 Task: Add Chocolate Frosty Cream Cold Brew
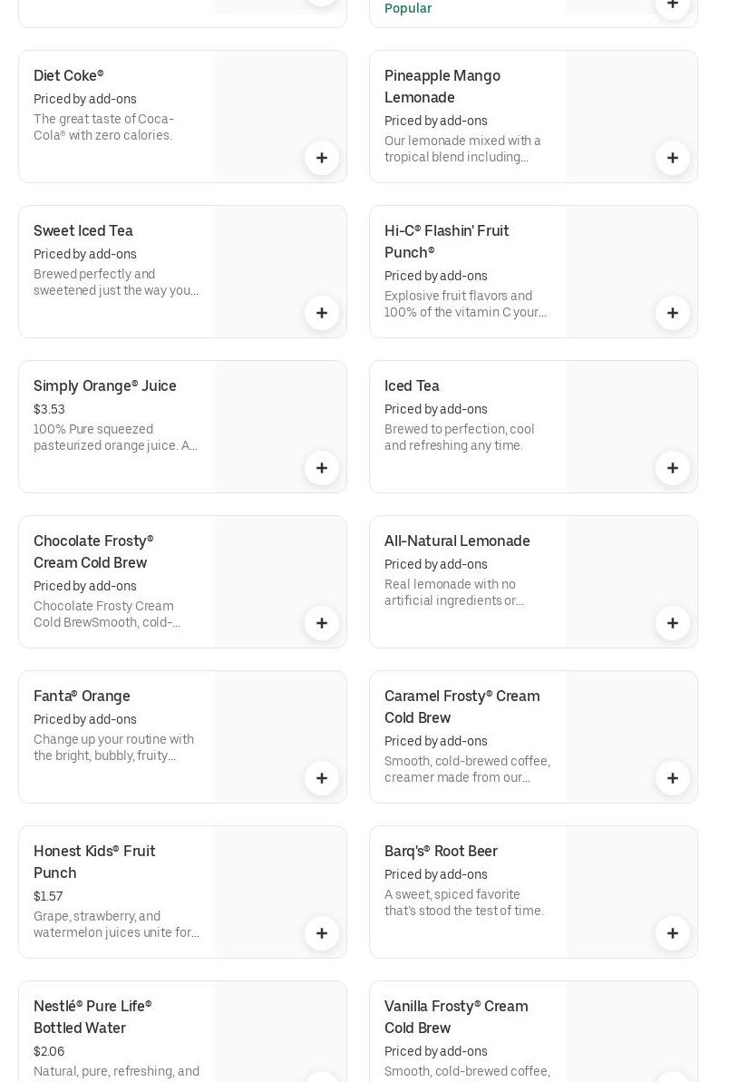(322, 623)
